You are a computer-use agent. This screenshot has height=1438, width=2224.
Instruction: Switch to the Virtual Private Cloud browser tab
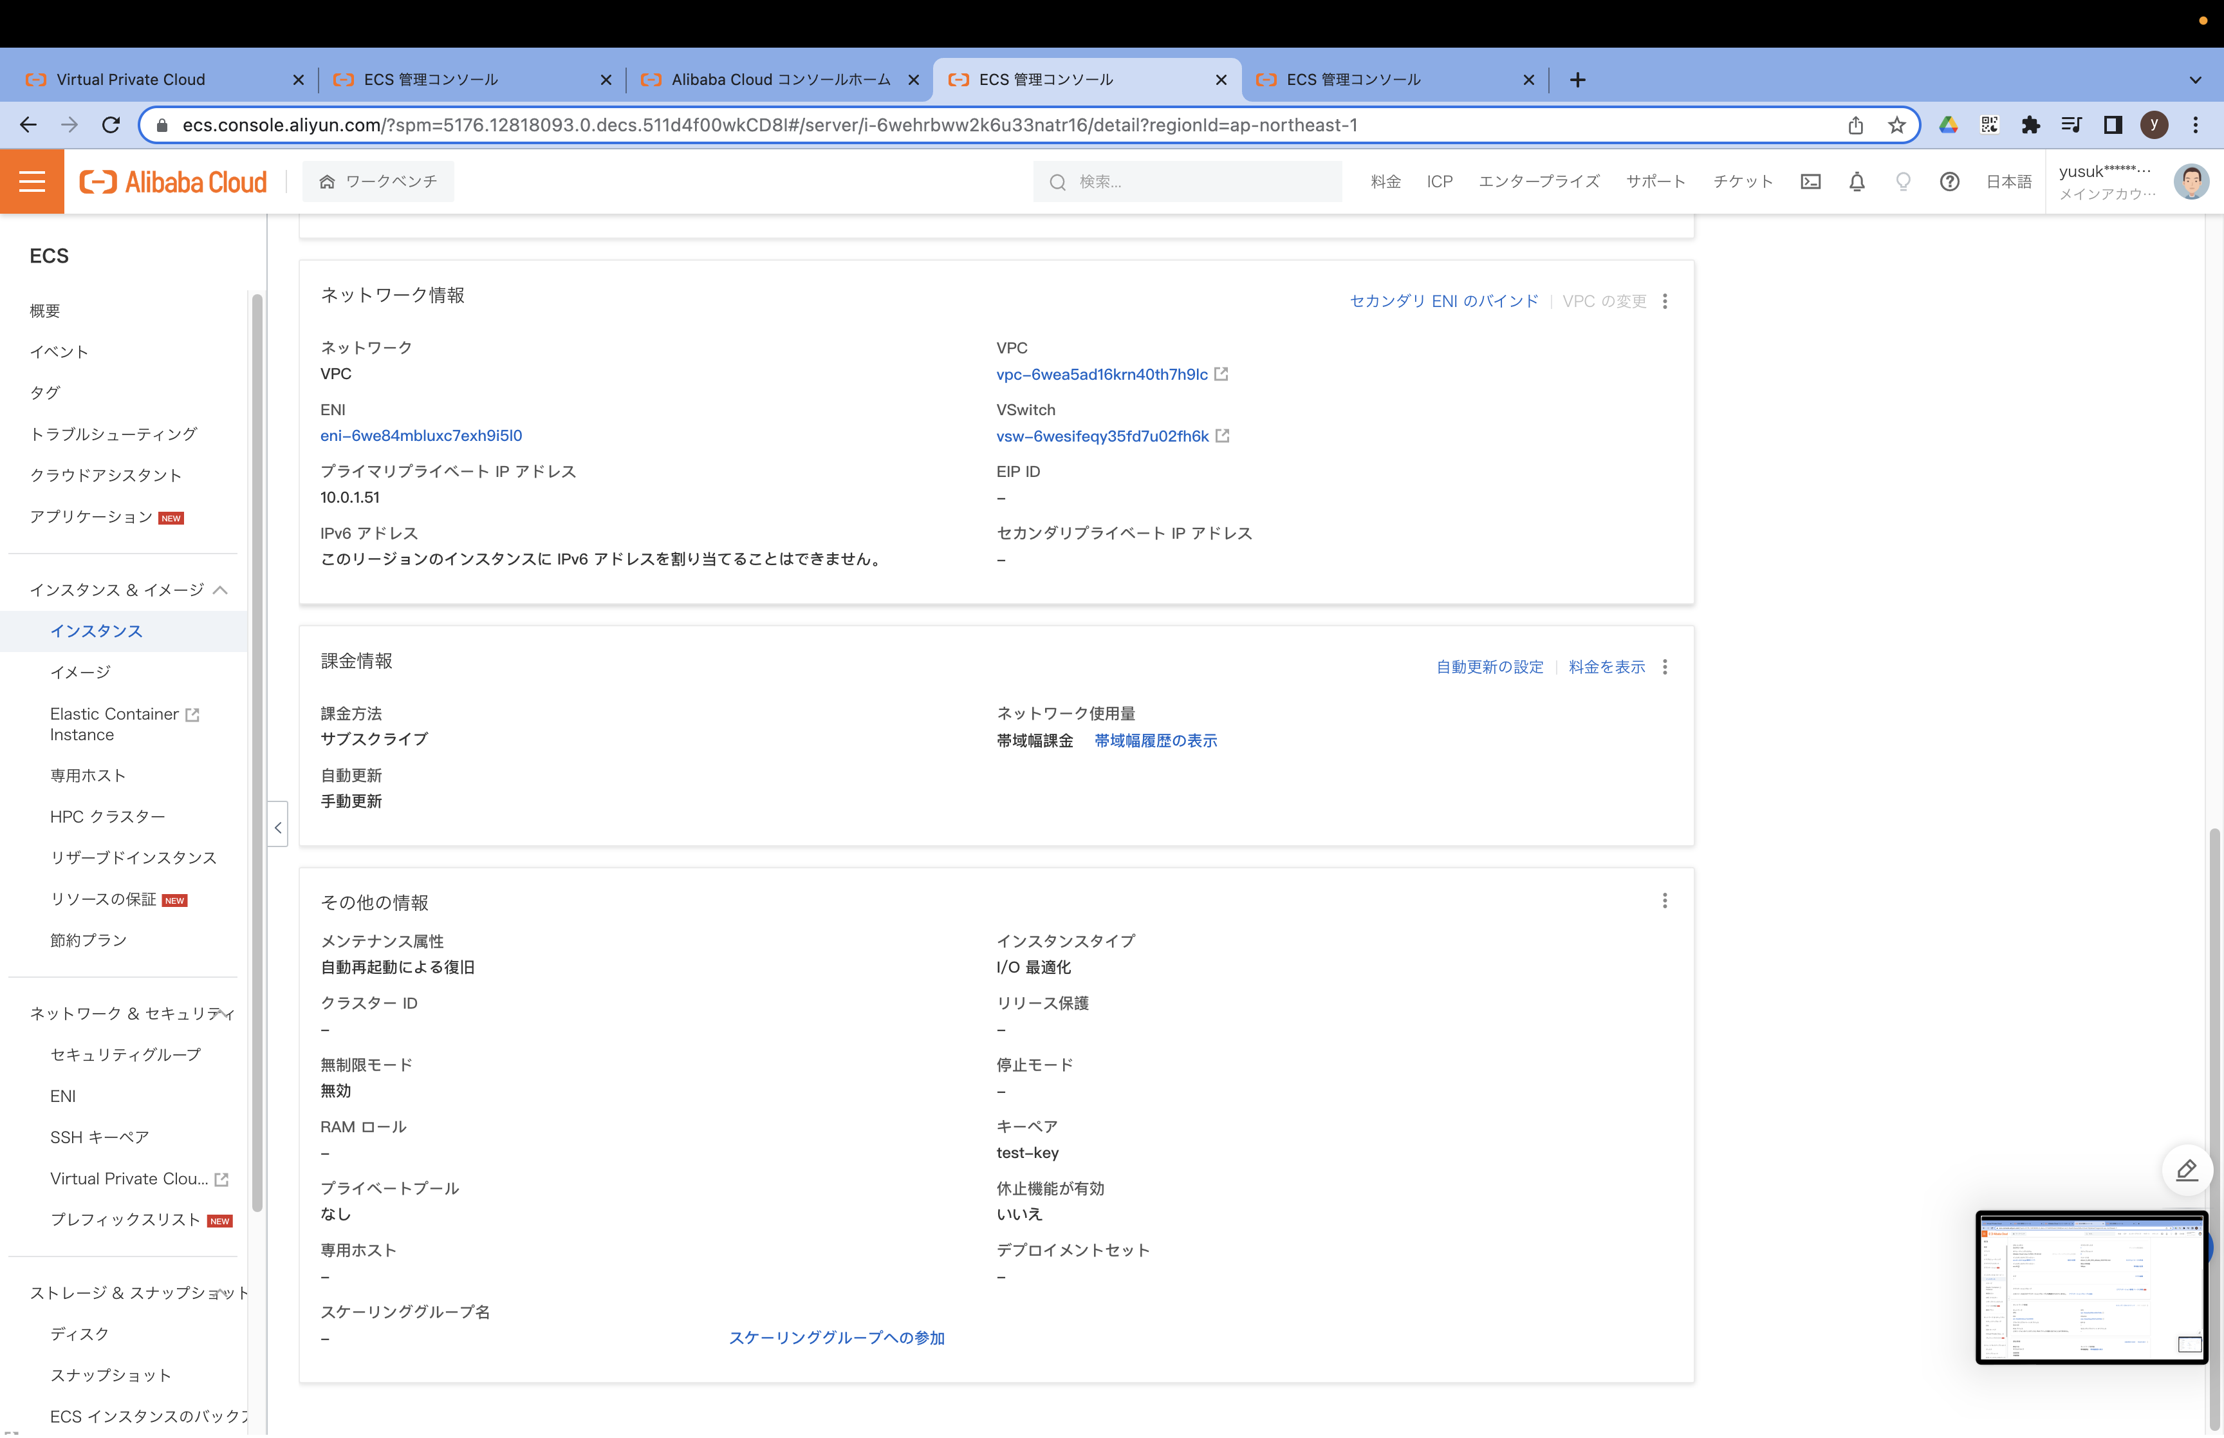click(x=131, y=79)
